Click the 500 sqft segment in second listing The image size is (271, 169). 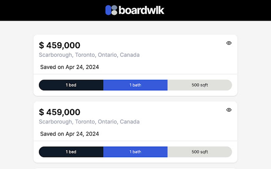[200, 152]
